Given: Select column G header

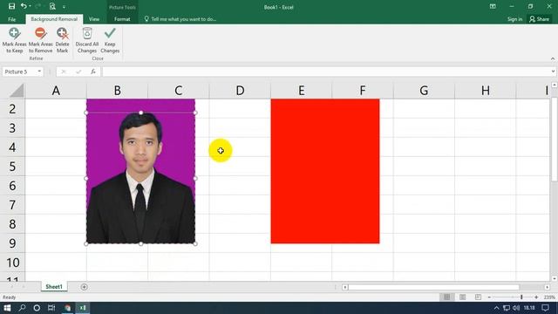Looking at the screenshot, I should [x=424, y=91].
